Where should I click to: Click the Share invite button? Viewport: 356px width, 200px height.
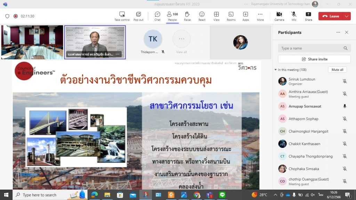coord(314,59)
